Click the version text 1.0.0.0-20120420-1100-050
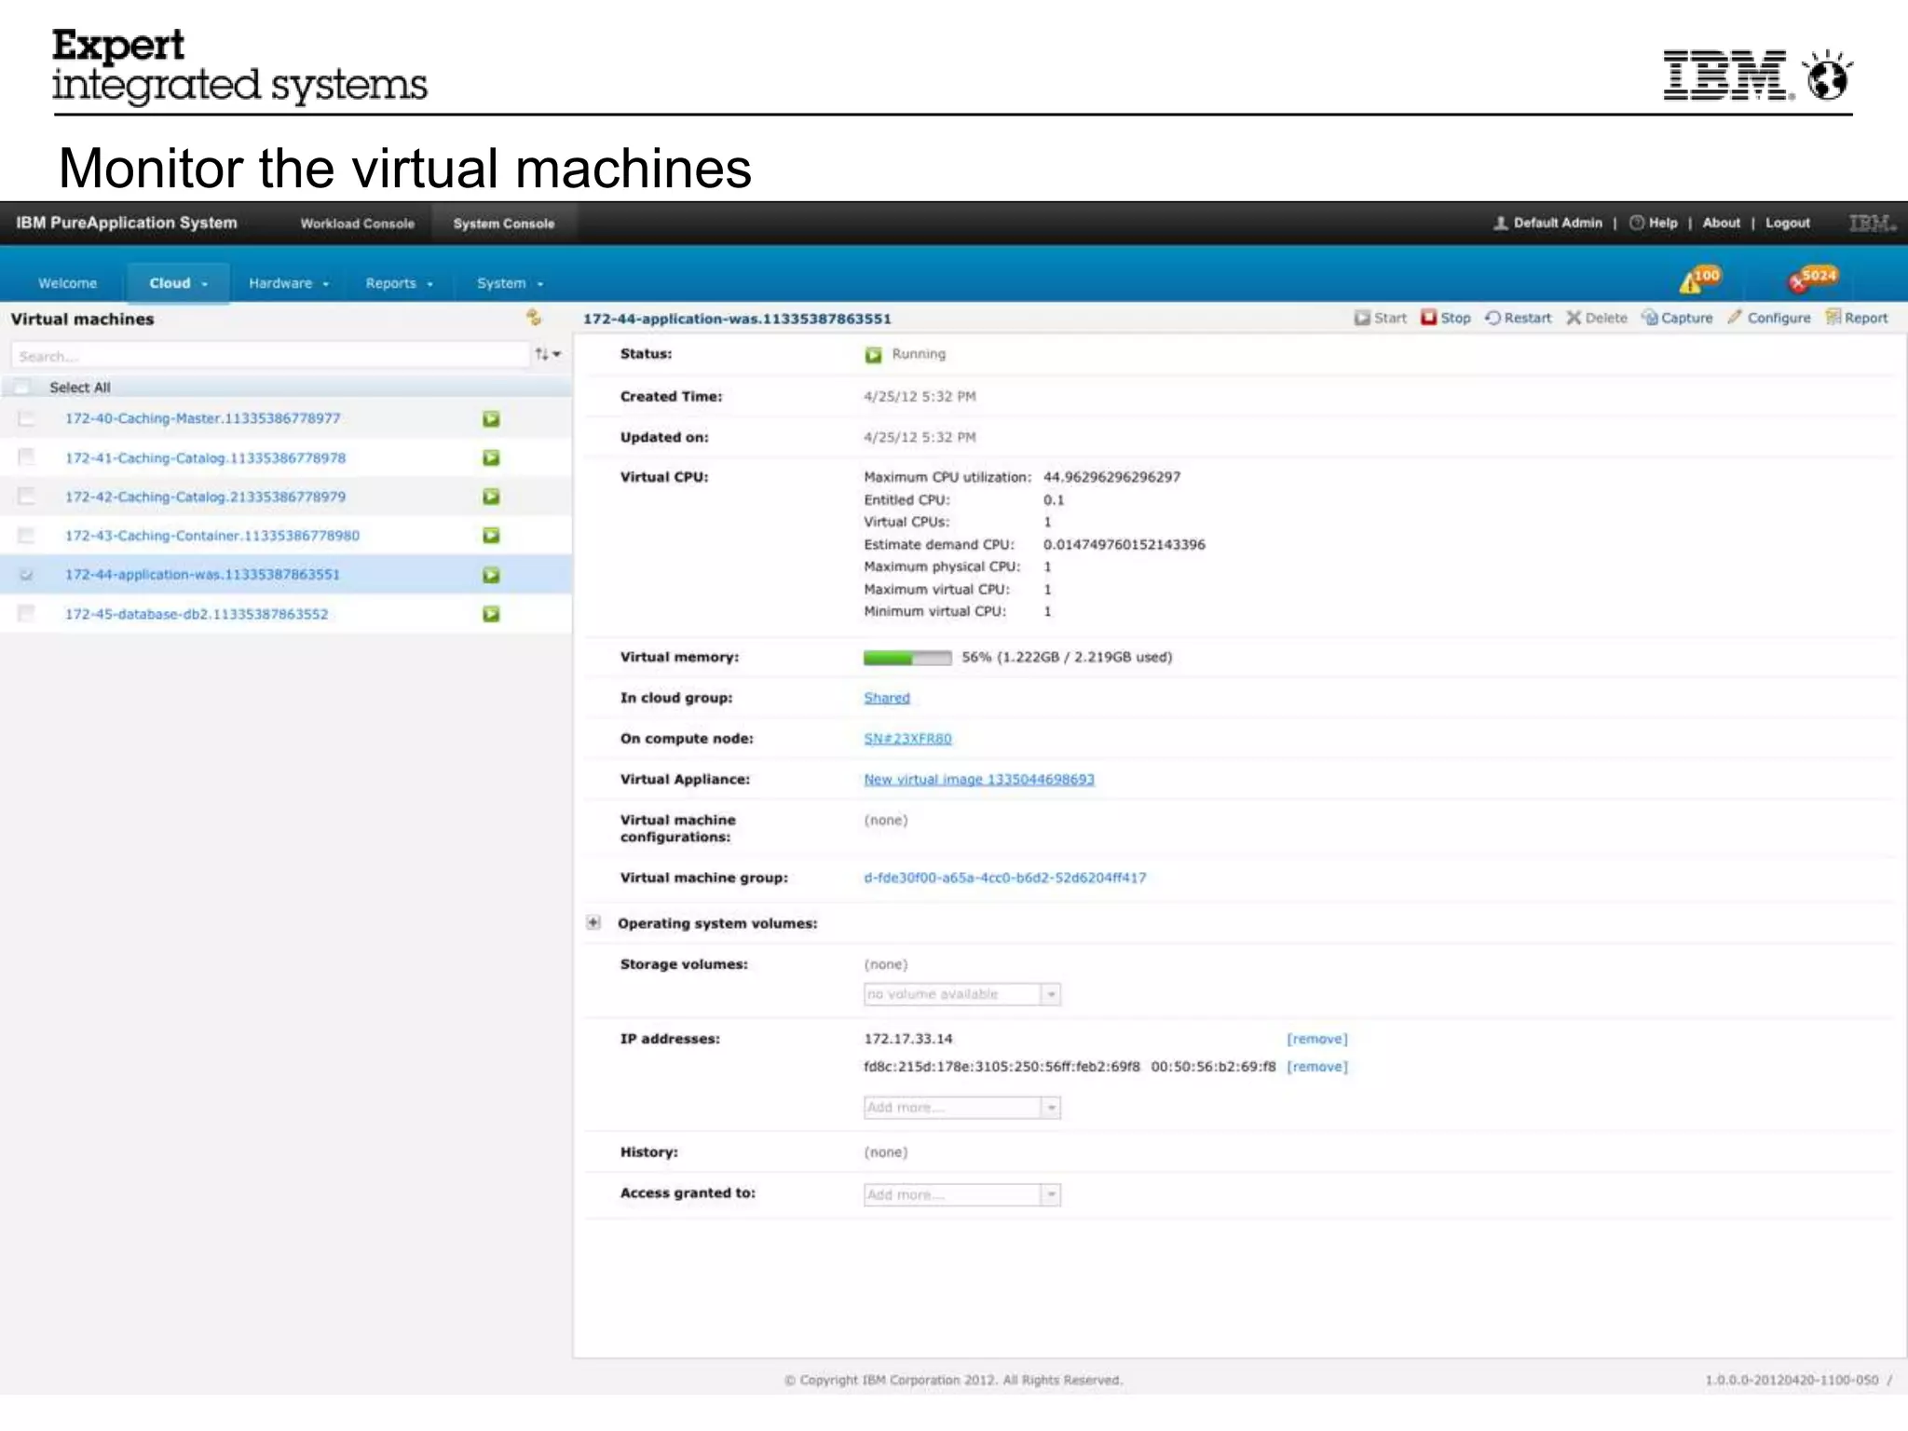The image size is (1908, 1431). (x=1792, y=1380)
